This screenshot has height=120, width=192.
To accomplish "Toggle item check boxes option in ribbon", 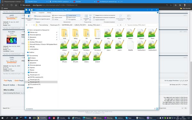I will tap(94, 15).
